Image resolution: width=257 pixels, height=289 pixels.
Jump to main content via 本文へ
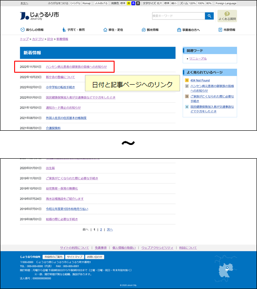click(x=24, y=3)
